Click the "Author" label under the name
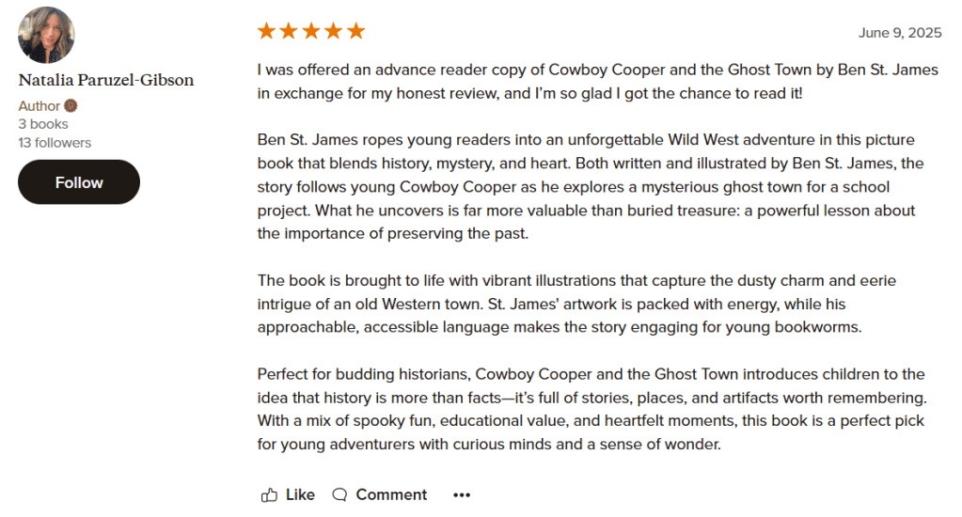 click(x=39, y=106)
